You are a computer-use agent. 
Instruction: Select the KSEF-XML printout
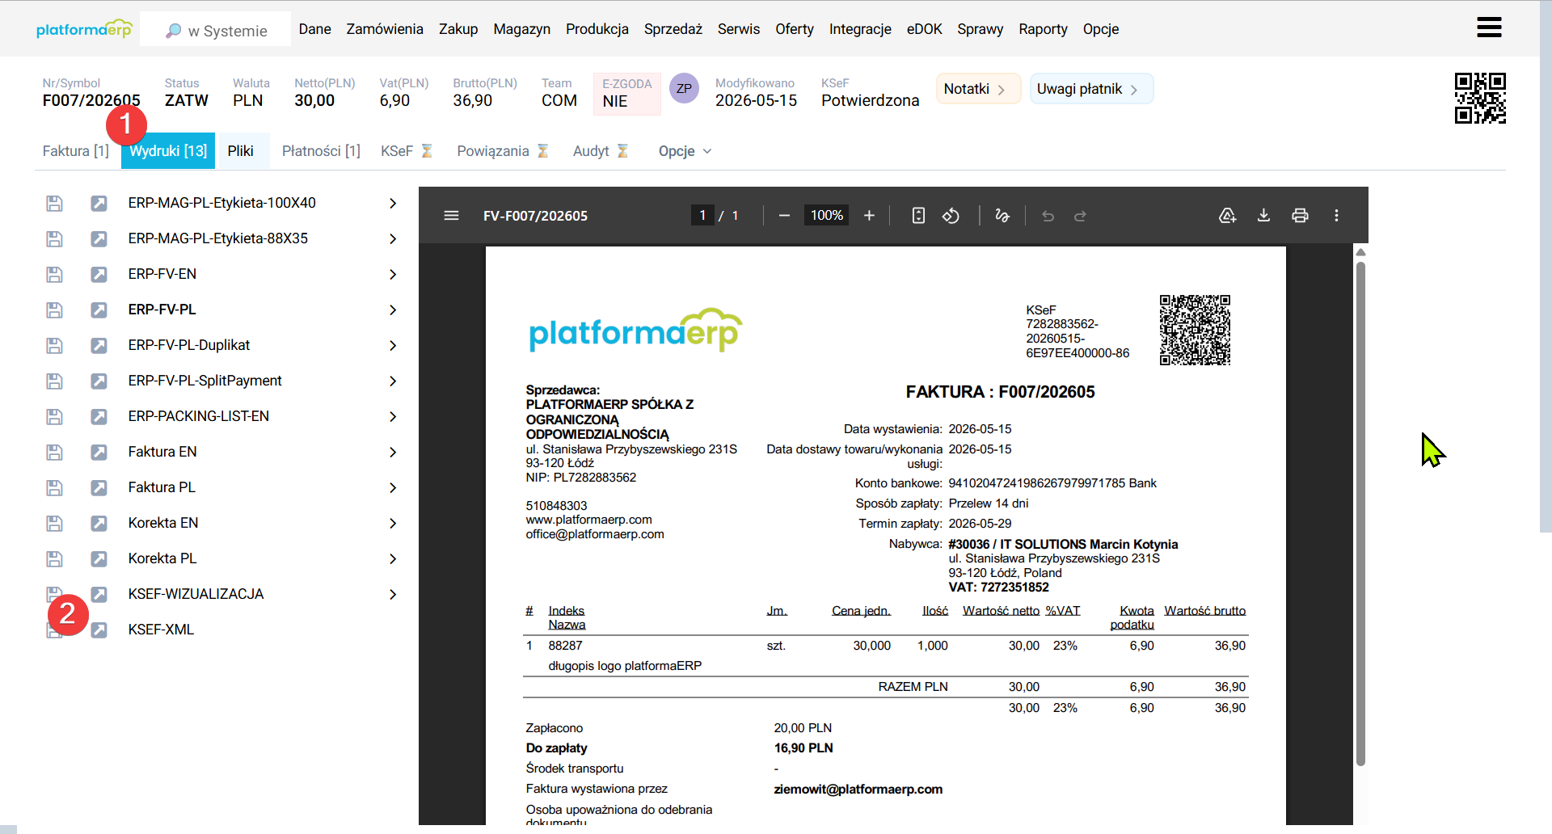click(x=161, y=630)
